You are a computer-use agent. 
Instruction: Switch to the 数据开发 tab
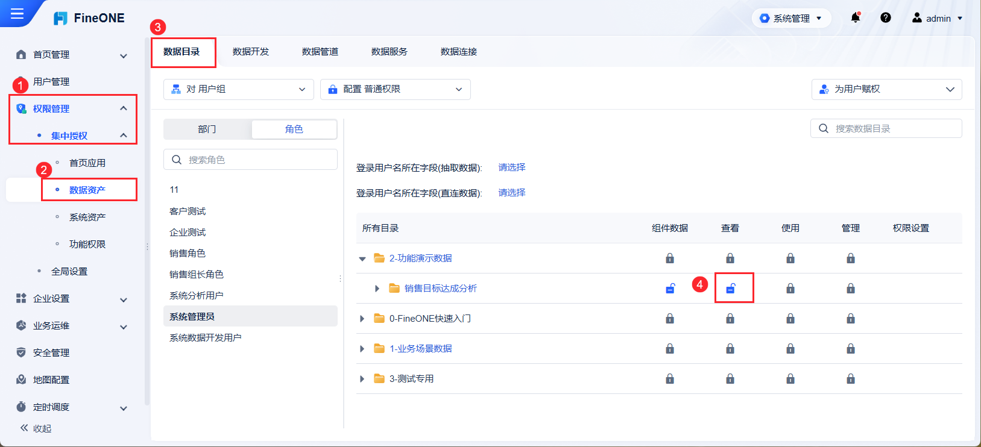click(251, 52)
